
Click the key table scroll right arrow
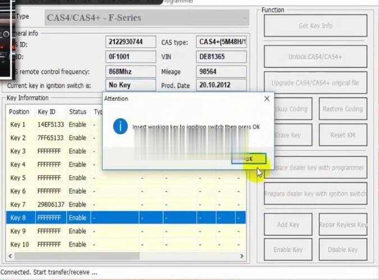coord(241,256)
